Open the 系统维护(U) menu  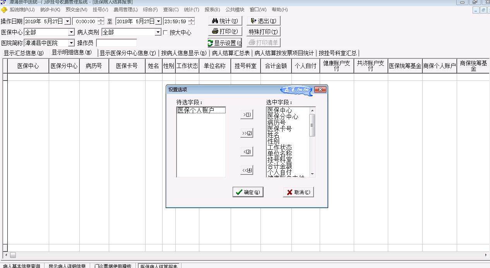click(22, 10)
